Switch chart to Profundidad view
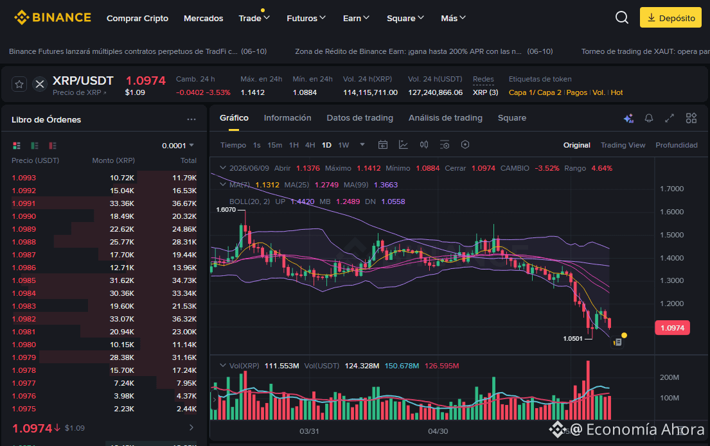The width and height of the screenshot is (710, 446). (x=677, y=145)
